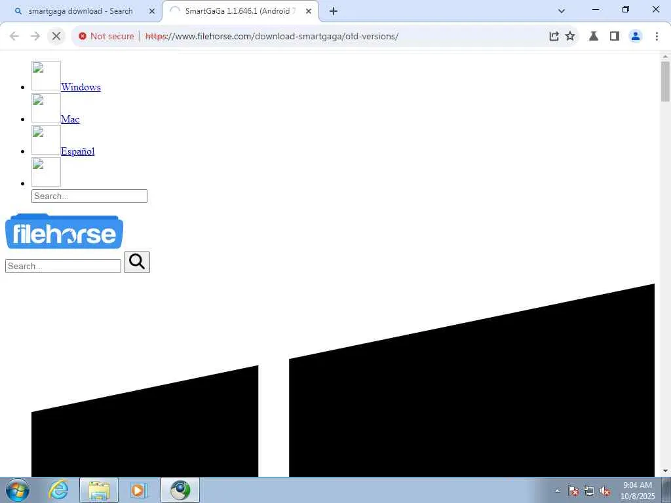Click the muted volume tray icon

point(605,491)
